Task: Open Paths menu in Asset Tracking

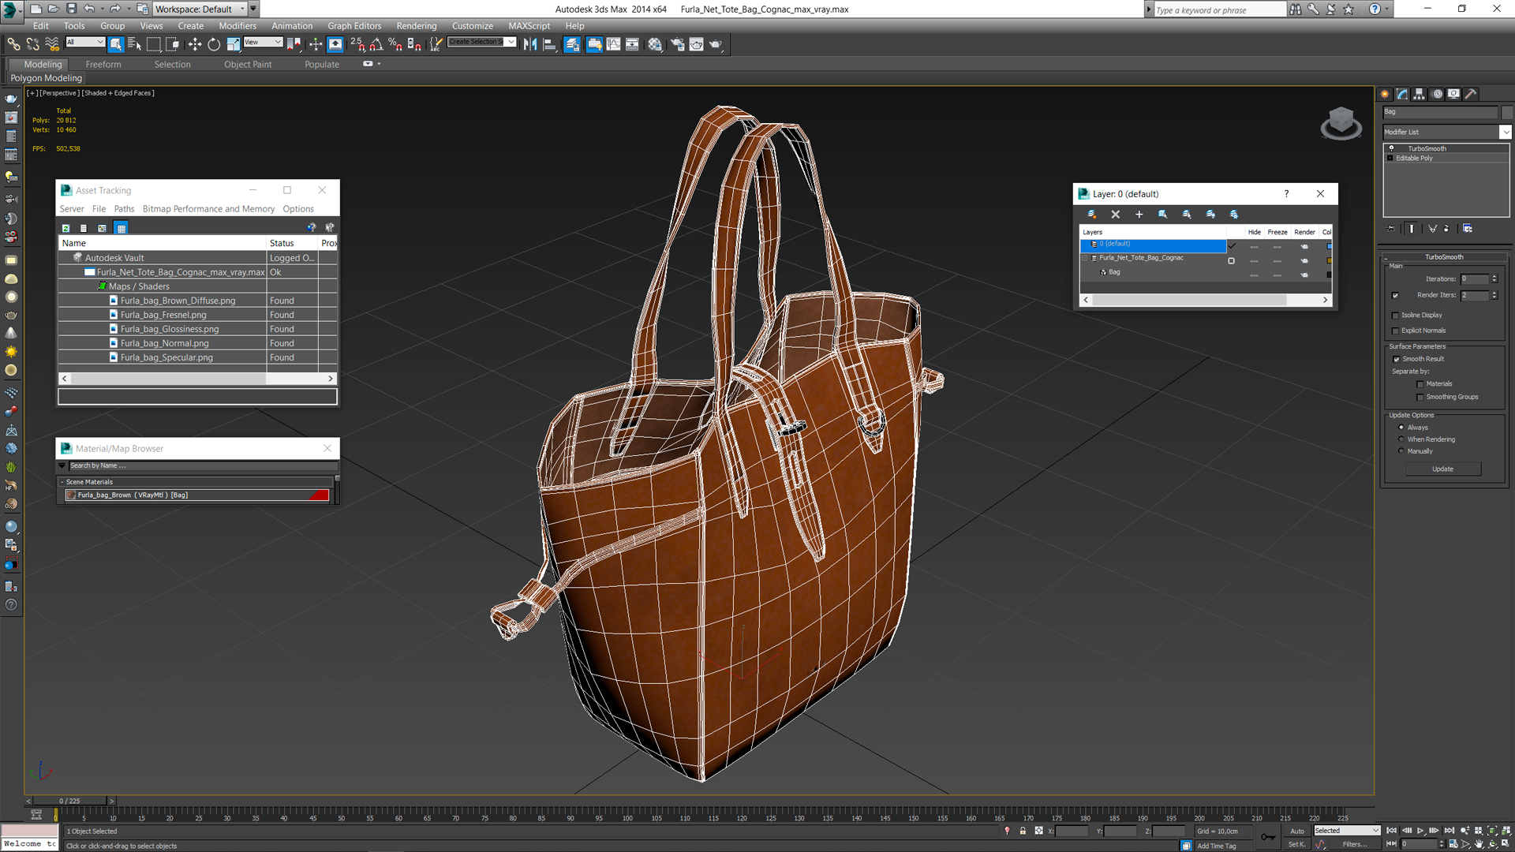Action: [124, 209]
